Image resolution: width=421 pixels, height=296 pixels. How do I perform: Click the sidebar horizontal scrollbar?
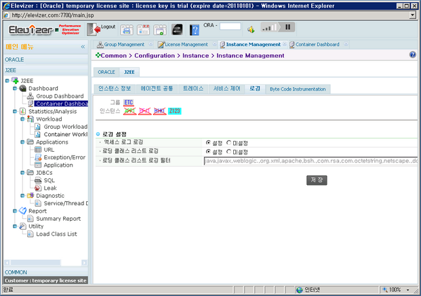click(45, 262)
